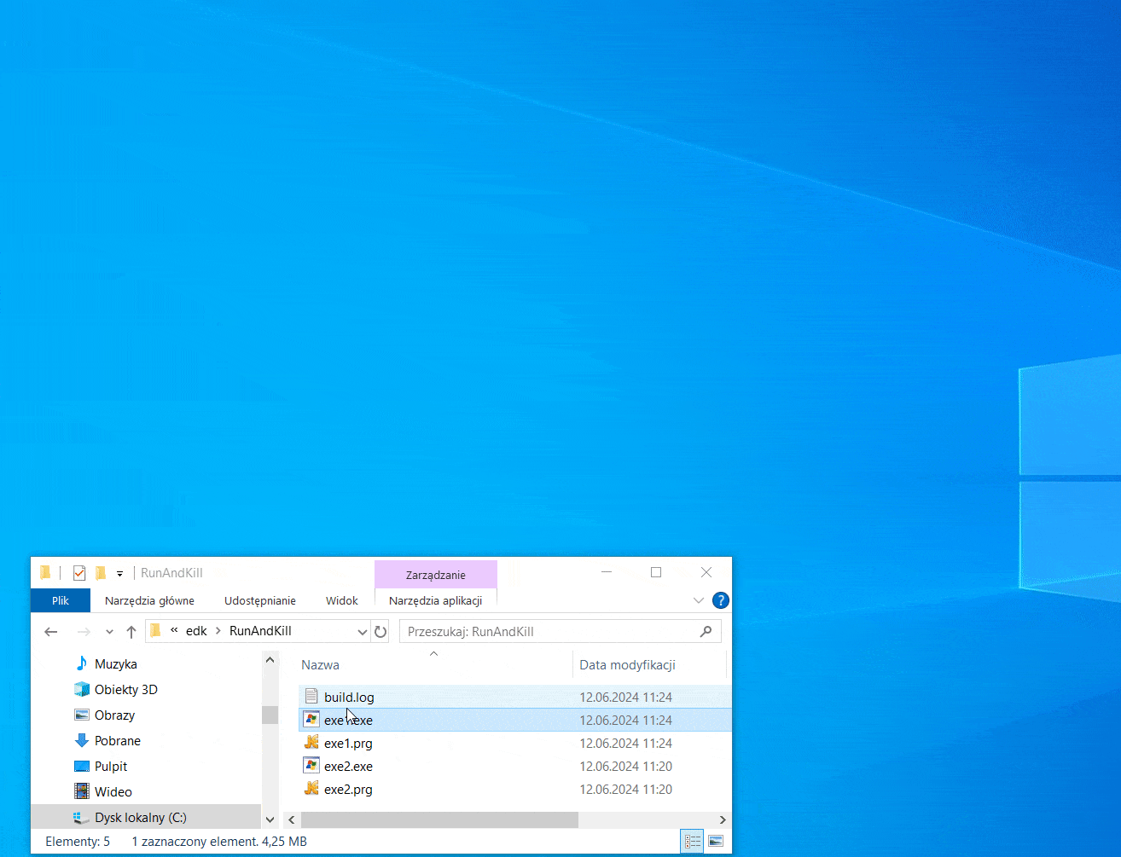Click the search magnifier icon
This screenshot has height=857, width=1121.
pos(706,632)
